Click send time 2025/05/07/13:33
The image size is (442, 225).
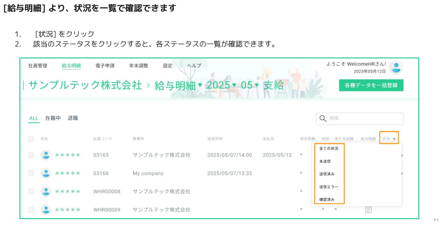pos(230,173)
